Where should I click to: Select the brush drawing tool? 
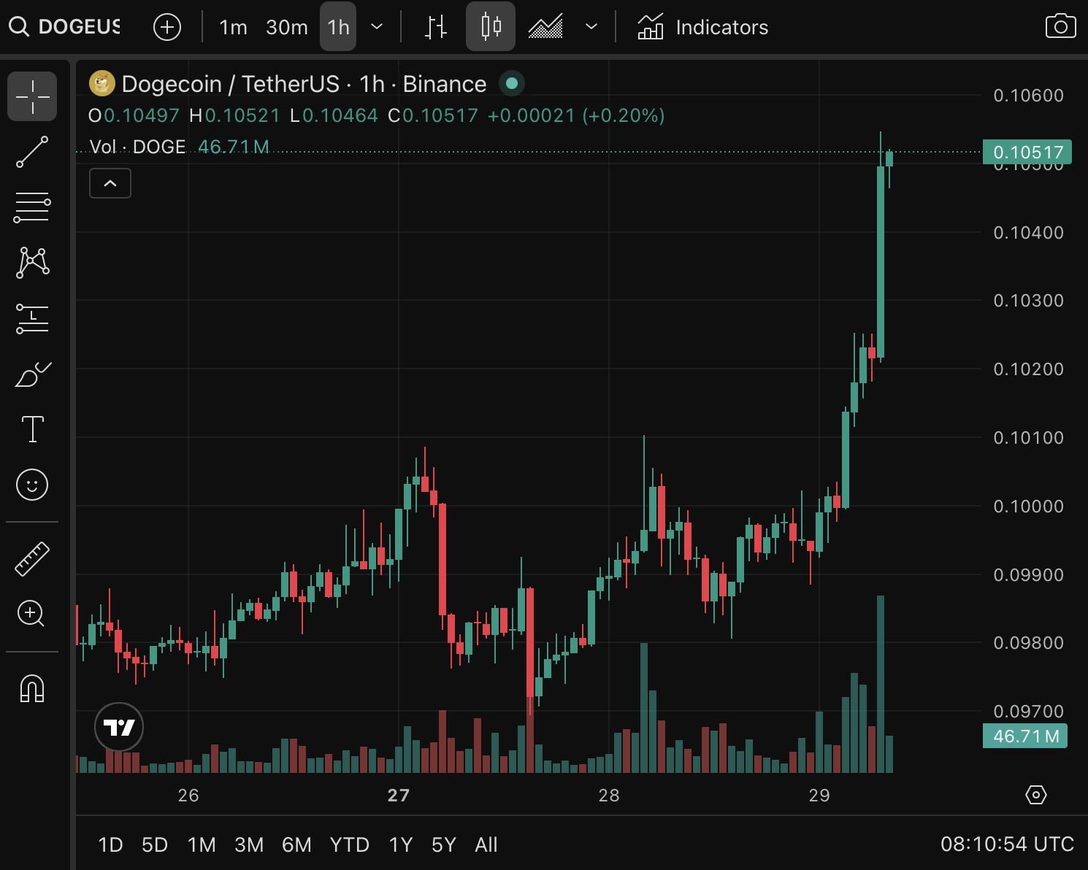[x=32, y=374]
